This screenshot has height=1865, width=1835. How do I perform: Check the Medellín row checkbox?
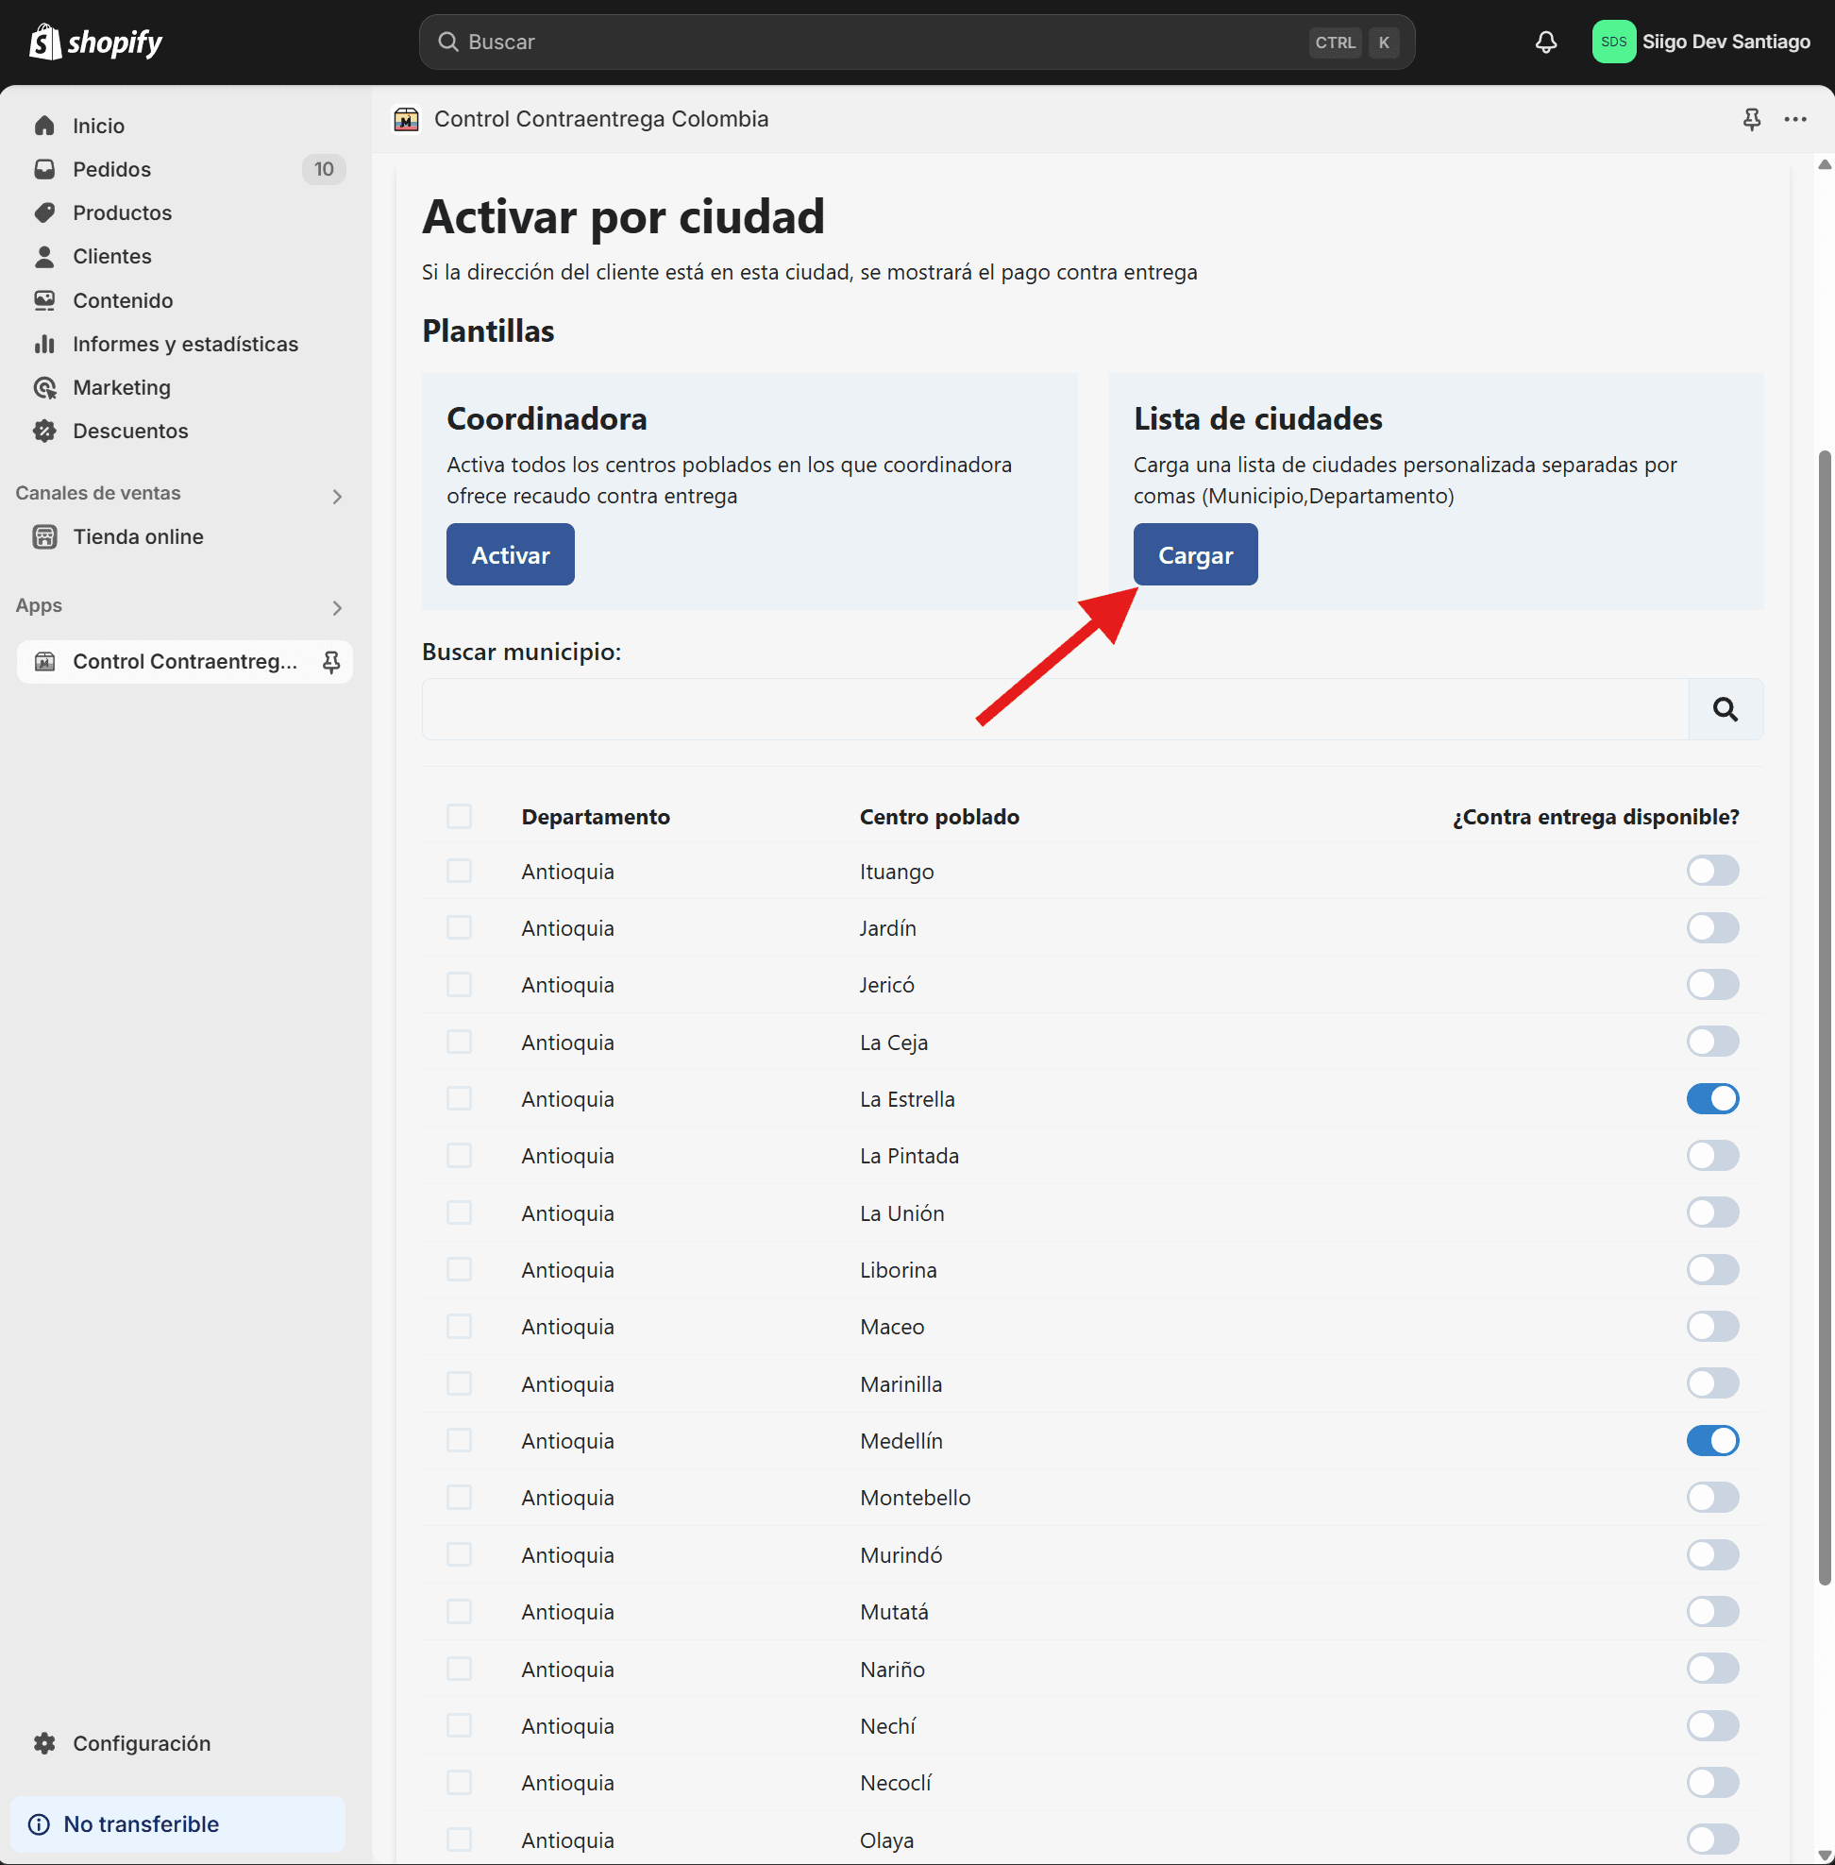point(459,1440)
